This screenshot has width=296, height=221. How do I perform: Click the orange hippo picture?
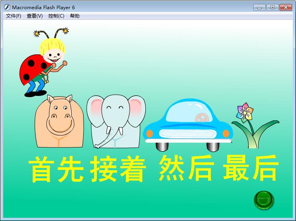(59, 121)
